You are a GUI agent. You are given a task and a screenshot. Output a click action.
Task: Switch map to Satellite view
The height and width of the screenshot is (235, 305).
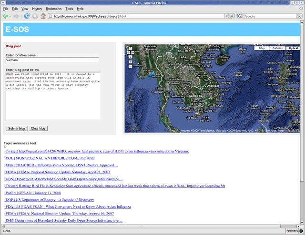[x=277, y=48]
